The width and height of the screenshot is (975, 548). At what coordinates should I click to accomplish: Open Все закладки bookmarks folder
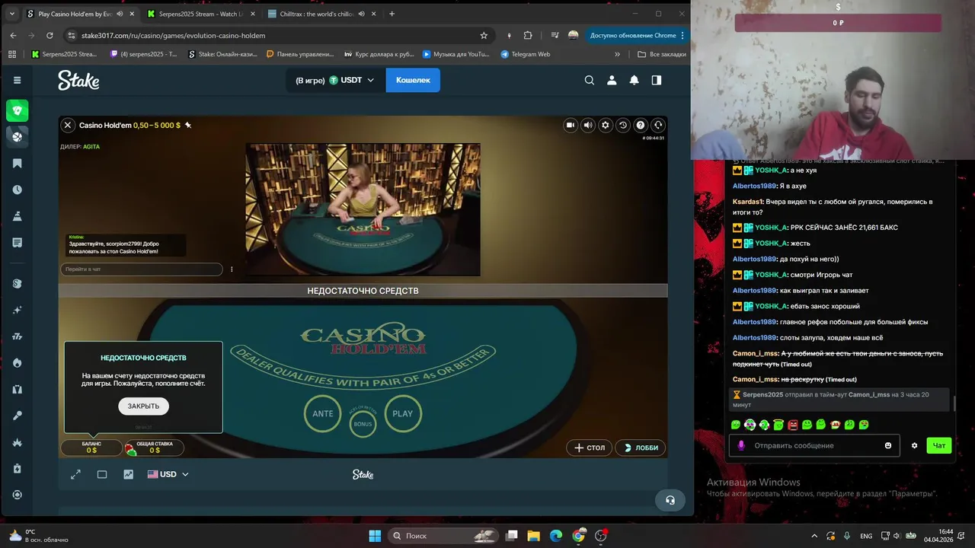(x=661, y=54)
